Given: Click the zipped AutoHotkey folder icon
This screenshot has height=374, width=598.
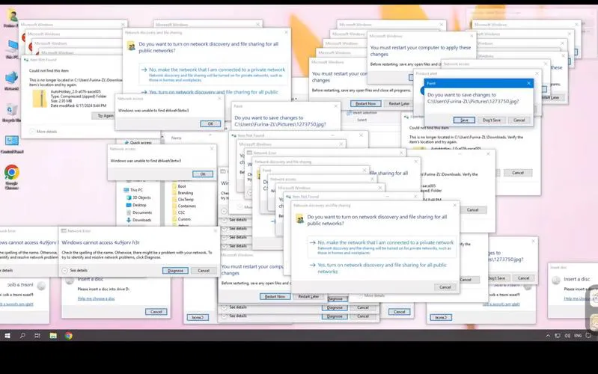Looking at the screenshot, I should coord(39,99).
